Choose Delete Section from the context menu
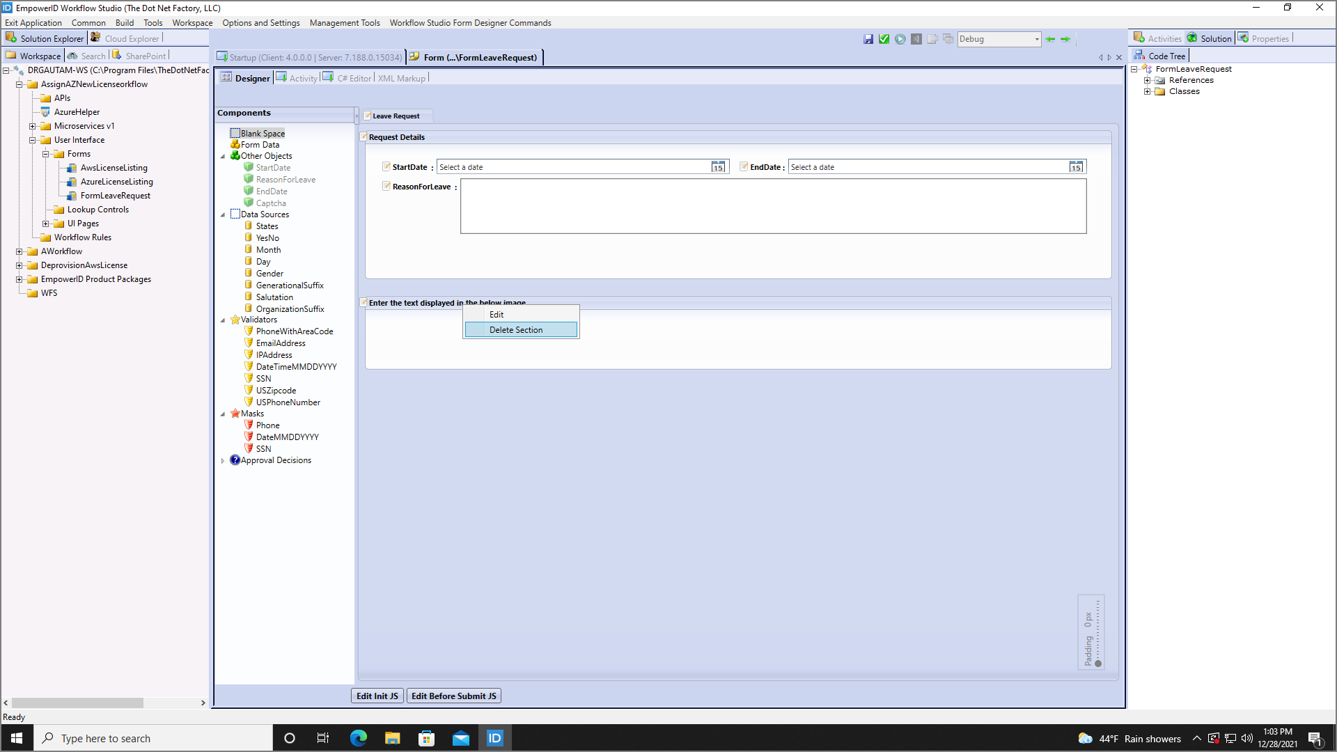Screen dimensions: 1337x752 coord(515,329)
